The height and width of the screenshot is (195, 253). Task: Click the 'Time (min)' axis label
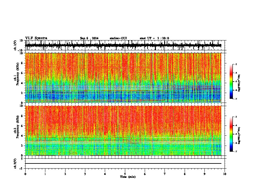click(x=128, y=177)
